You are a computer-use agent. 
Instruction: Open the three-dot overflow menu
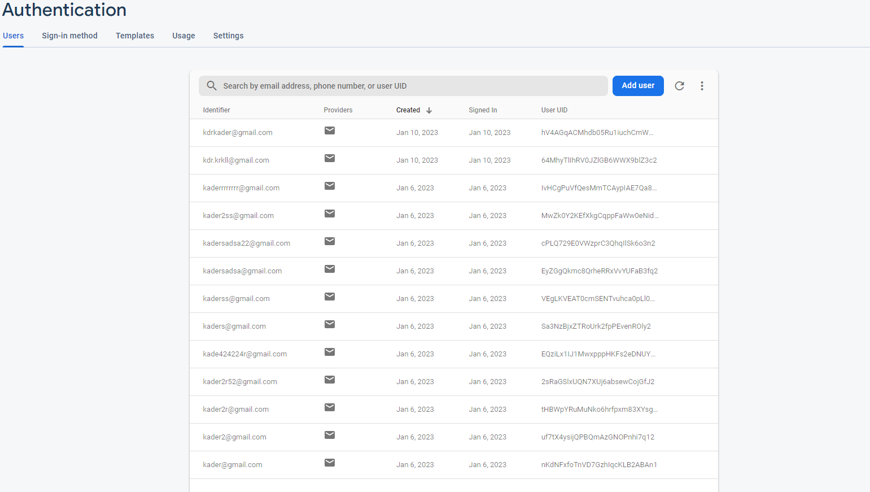pyautogui.click(x=702, y=86)
